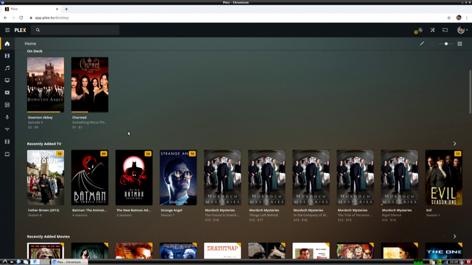Close the Plex browser tab
This screenshot has width=472, height=265.
57,9
